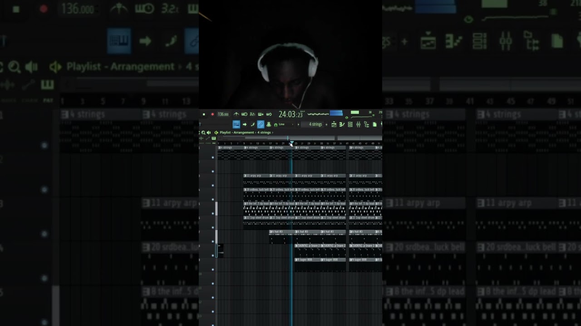This screenshot has height=326, width=581.
Task: Open the Piano roll view icon
Action: [x=342, y=125]
